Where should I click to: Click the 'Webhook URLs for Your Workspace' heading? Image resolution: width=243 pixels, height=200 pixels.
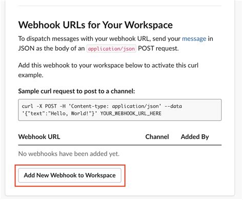coord(95,25)
